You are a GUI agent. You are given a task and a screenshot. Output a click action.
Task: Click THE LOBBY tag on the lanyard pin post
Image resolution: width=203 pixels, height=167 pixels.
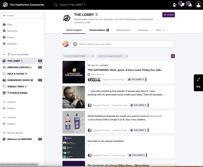(139, 130)
